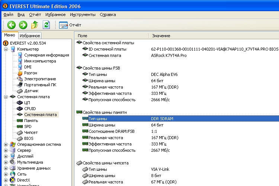This screenshot has height=186, width=279.
Task: Select EVEREST v2.80.534 root icon
Action: pos(6,43)
